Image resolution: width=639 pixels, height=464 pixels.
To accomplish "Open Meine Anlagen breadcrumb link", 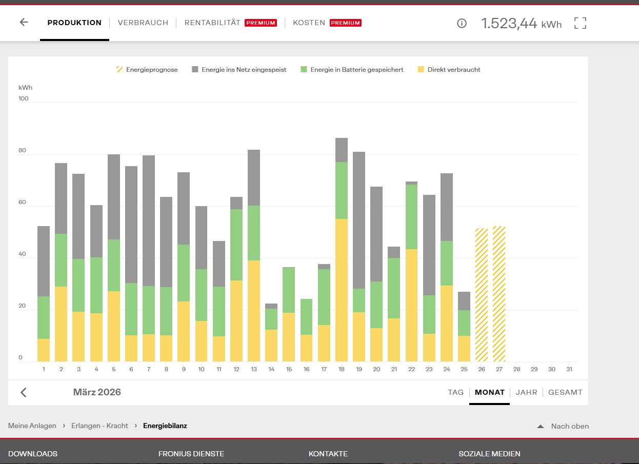I will (32, 426).
